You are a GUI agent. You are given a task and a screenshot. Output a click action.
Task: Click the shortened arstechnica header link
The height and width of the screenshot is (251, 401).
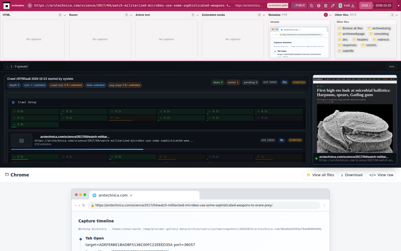point(249,6)
